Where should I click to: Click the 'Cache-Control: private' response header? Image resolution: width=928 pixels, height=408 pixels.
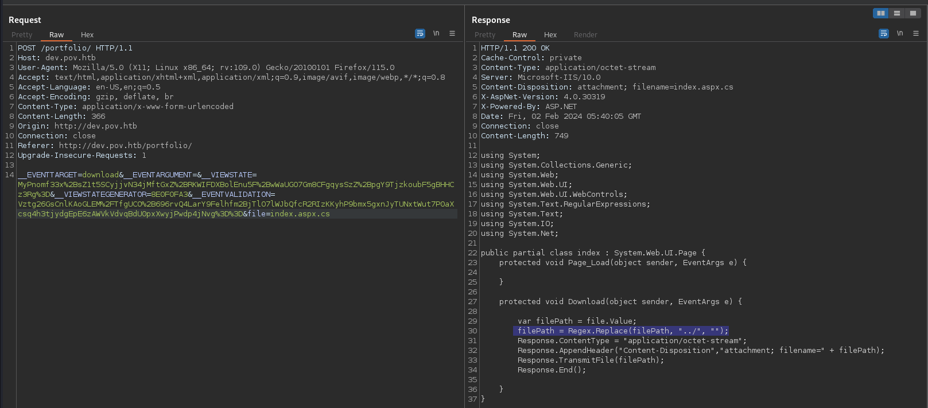pos(531,58)
